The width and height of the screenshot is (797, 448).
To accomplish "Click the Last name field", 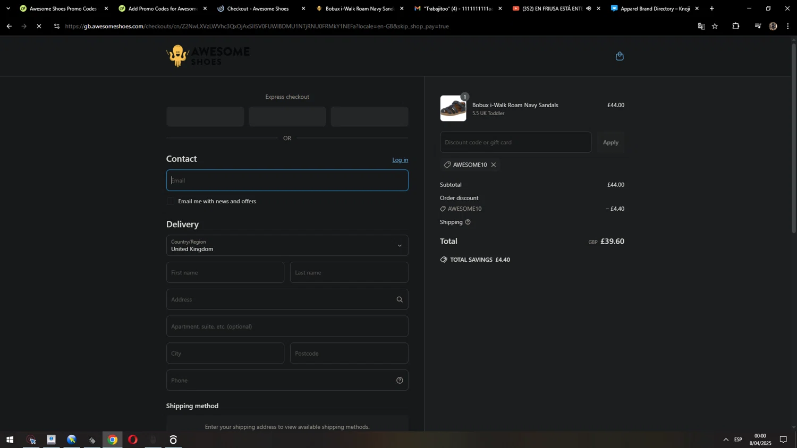I will pos(349,273).
